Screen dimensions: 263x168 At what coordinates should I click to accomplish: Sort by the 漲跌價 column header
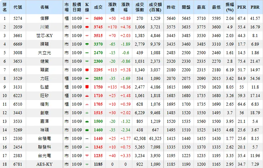click(x=112, y=7)
